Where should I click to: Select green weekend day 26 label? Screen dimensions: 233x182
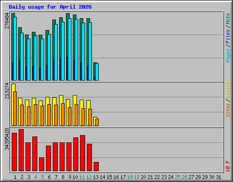(184, 177)
